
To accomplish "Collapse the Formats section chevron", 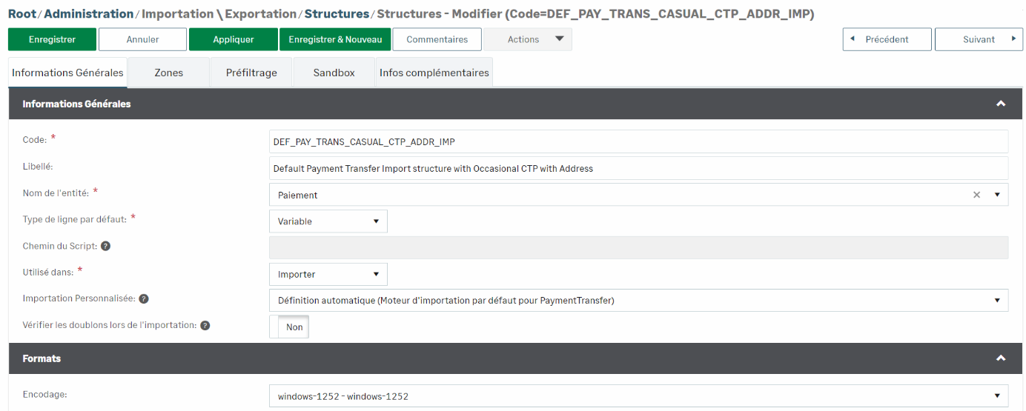I will [1001, 358].
